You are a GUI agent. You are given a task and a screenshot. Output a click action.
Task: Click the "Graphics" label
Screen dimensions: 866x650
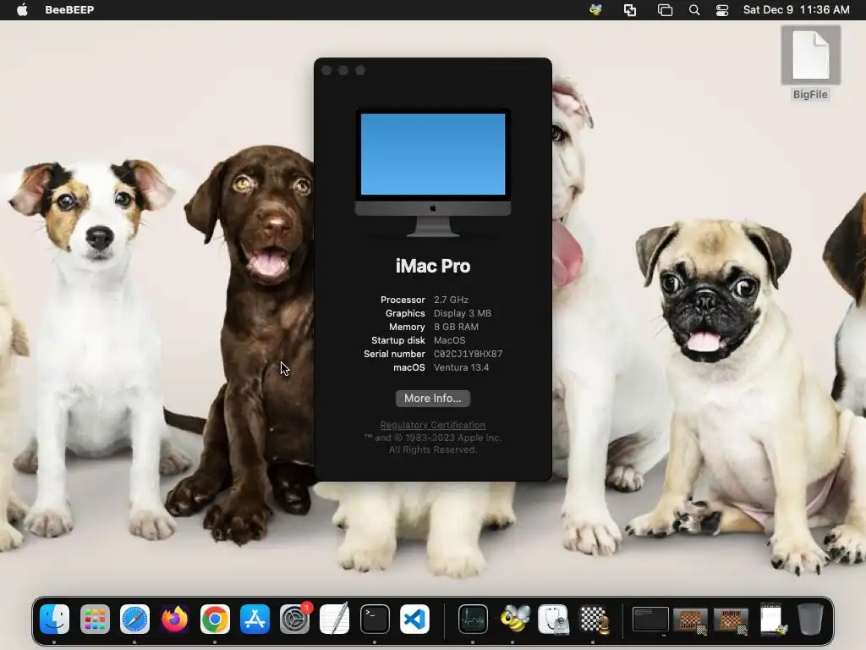(405, 313)
